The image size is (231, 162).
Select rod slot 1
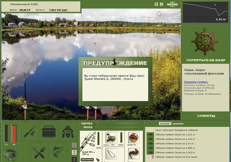click(x=74, y=145)
